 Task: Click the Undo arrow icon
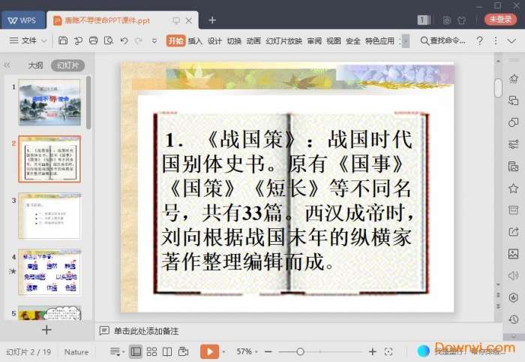point(124,41)
